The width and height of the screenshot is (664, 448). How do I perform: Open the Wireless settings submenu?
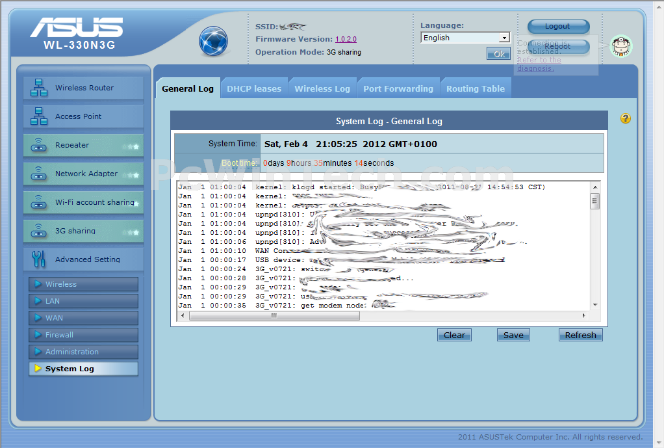coord(83,284)
